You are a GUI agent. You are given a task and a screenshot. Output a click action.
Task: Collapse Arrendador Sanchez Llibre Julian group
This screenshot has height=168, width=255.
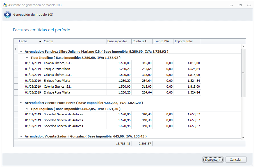(x=21, y=52)
